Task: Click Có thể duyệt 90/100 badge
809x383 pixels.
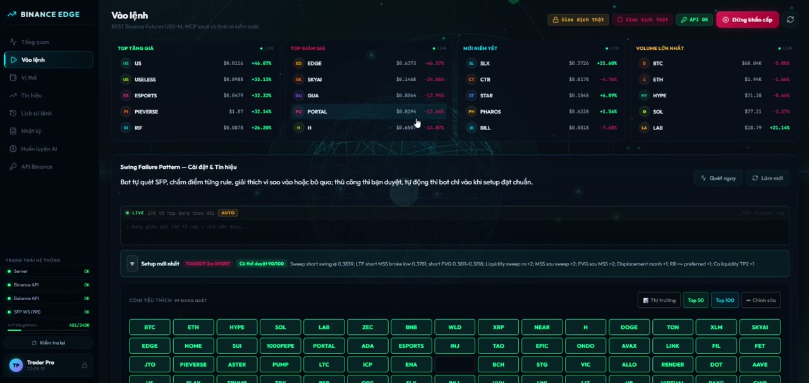Action: [262, 264]
